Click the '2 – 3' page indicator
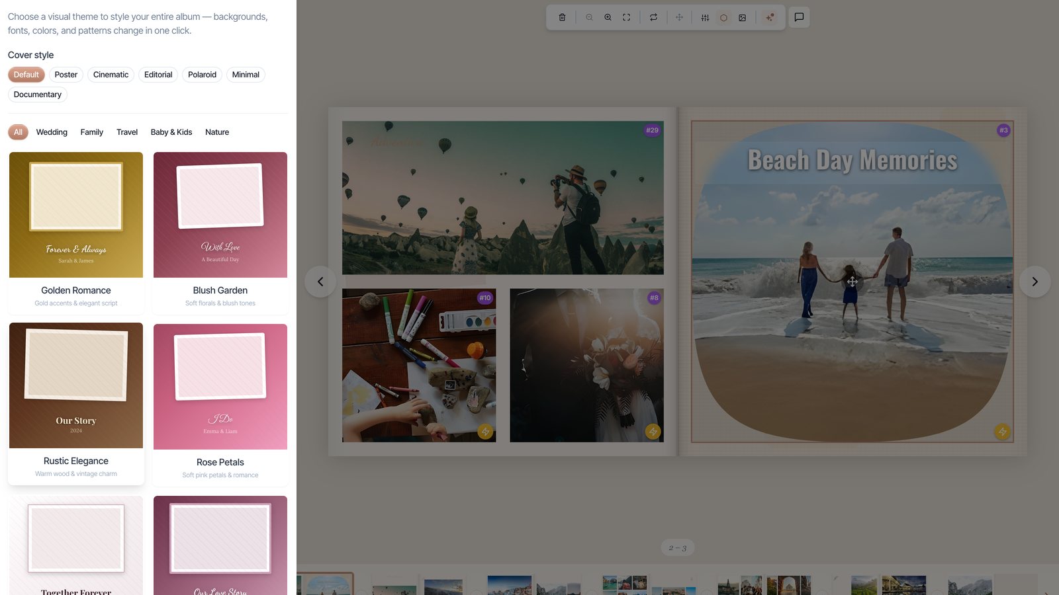Viewport: 1059px width, 595px height. tap(678, 547)
